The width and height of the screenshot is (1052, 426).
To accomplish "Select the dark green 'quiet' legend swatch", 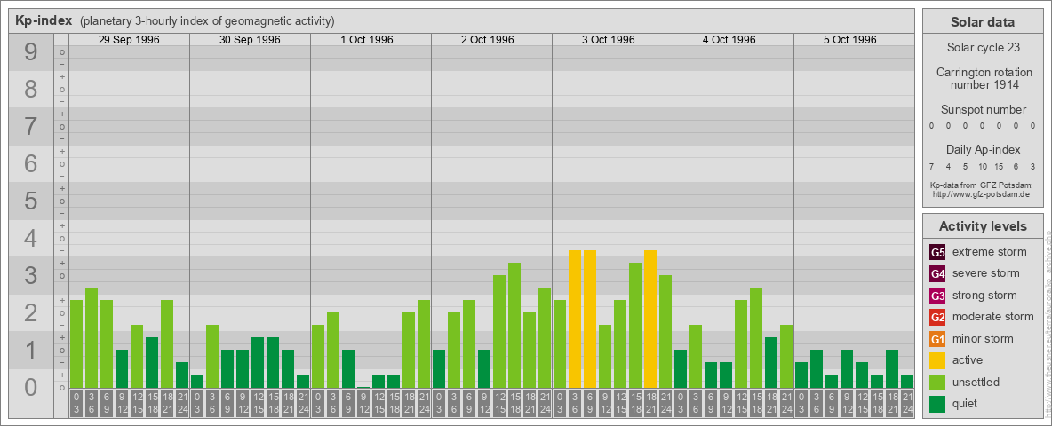I will tap(937, 404).
